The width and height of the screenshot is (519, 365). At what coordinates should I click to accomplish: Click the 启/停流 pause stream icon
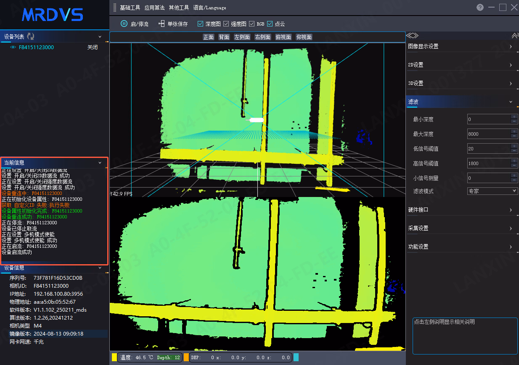(x=124, y=24)
